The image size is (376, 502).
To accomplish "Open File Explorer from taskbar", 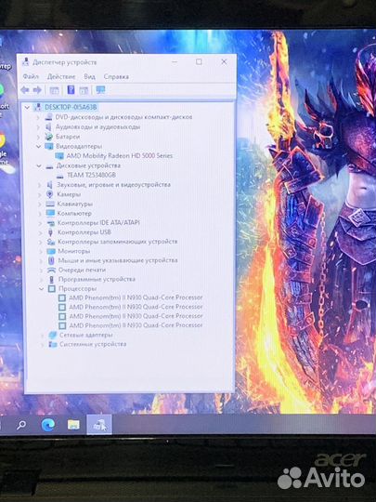I will 73,425.
